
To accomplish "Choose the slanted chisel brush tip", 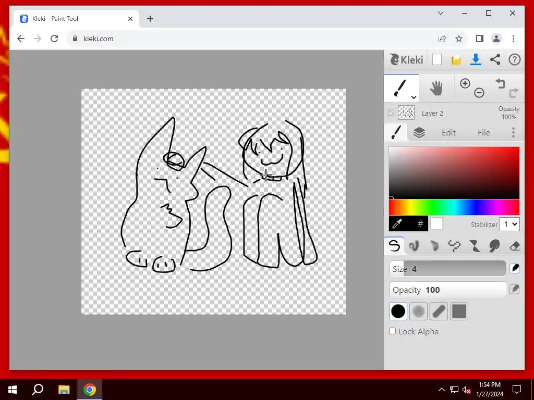I will pyautogui.click(x=439, y=311).
